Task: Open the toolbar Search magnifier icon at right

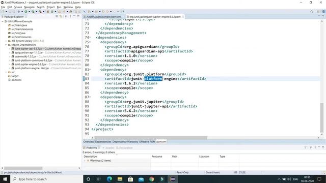Action: coord(311,12)
